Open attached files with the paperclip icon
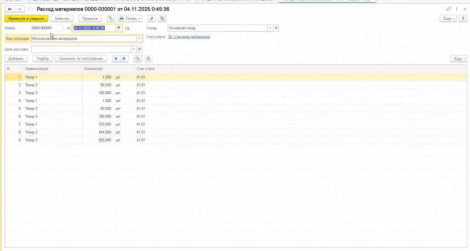 click(x=151, y=18)
